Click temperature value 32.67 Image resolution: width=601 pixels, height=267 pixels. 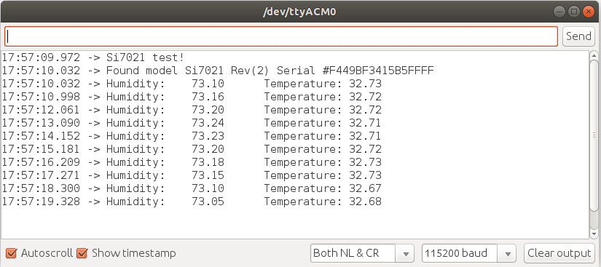(x=365, y=188)
